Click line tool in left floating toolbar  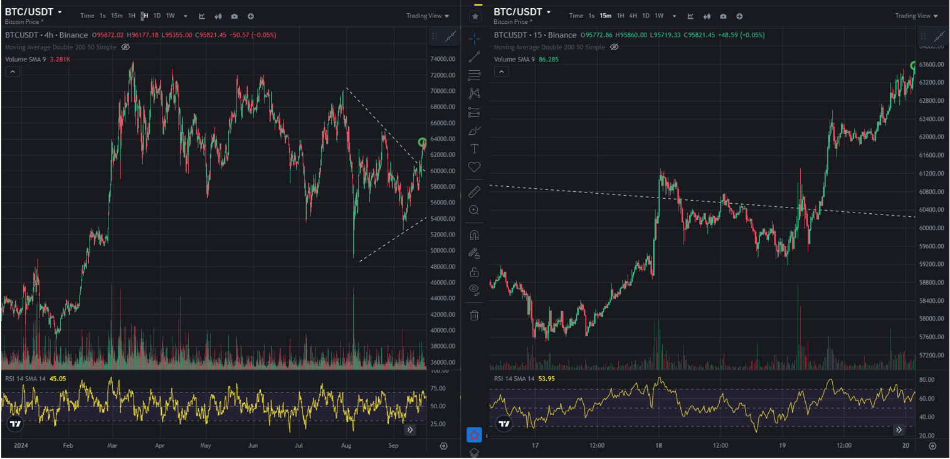pyautogui.click(x=451, y=37)
